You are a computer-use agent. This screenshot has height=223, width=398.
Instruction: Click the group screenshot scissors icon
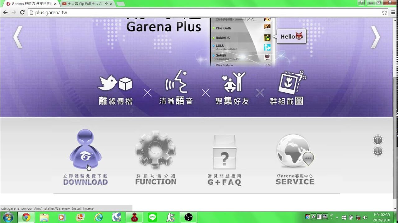292,82
